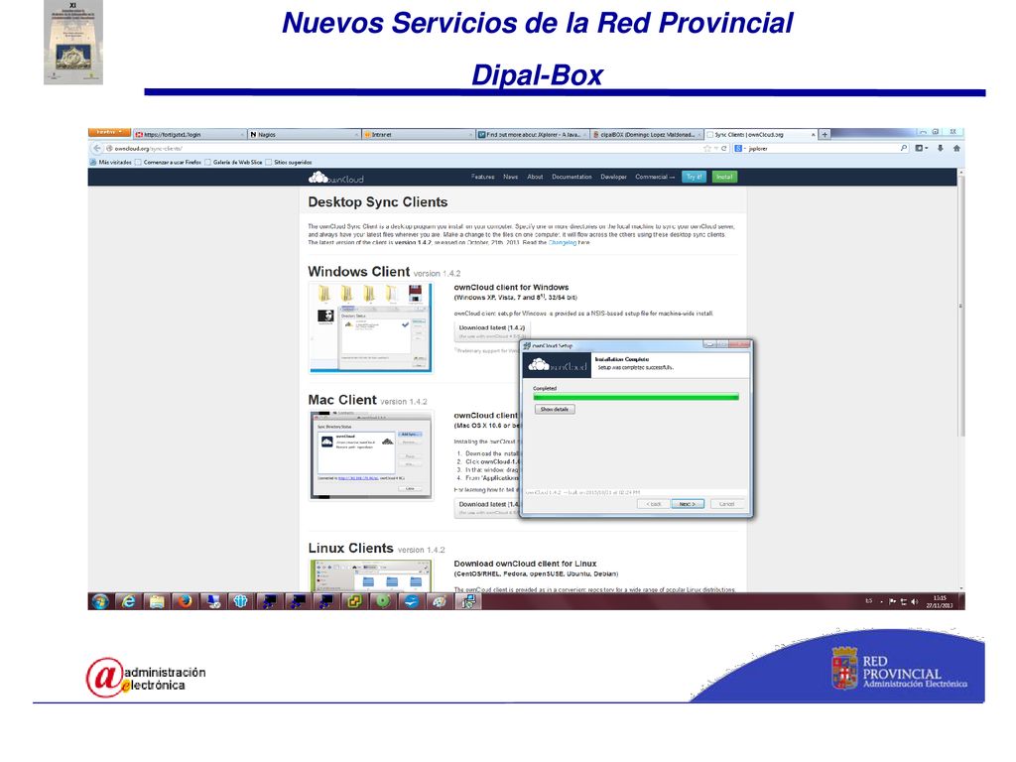The image size is (1016, 762).
Task: Open the About page
Action: point(535,177)
